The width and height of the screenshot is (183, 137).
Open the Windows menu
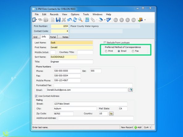tap(97, 14)
